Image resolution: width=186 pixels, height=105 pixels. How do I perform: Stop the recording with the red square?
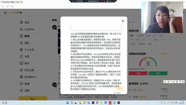tap(105, 1)
